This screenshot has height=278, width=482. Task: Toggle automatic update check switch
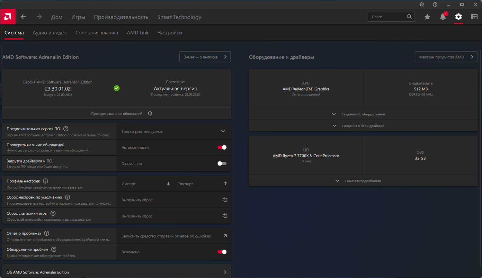point(222,147)
